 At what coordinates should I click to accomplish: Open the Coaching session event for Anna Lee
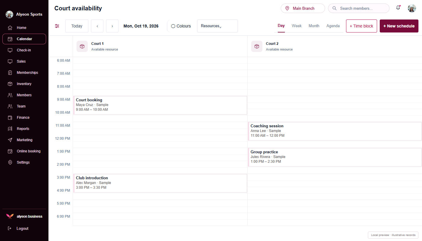(x=335, y=131)
